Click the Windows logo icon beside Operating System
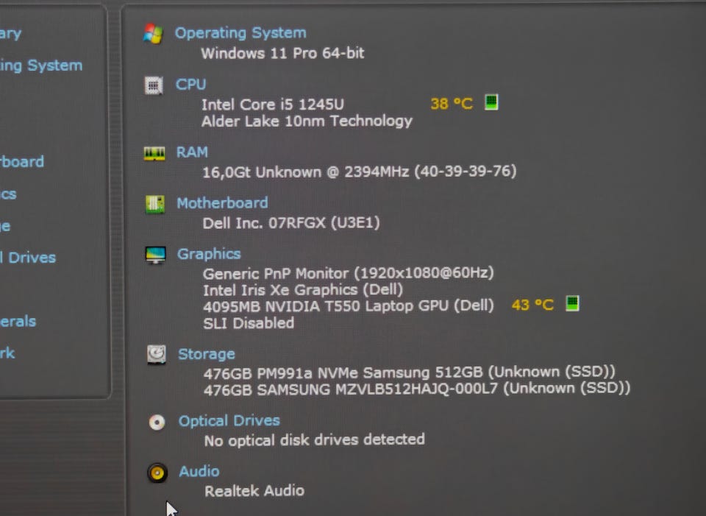 153,34
